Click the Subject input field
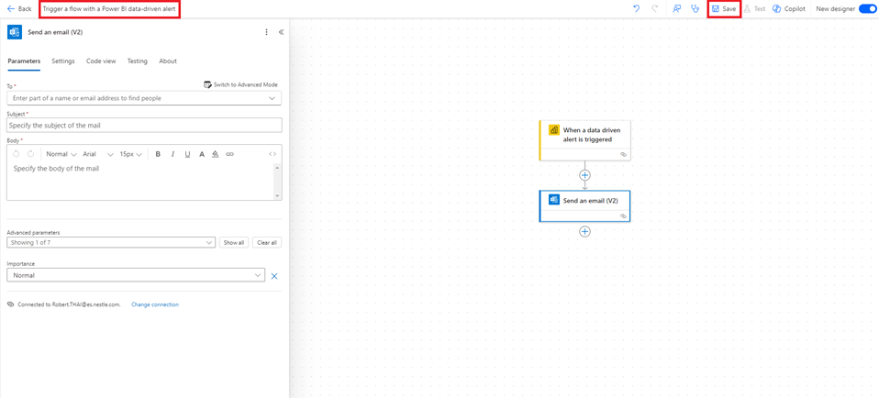Viewport: 879px width, 398px height. [x=144, y=126]
